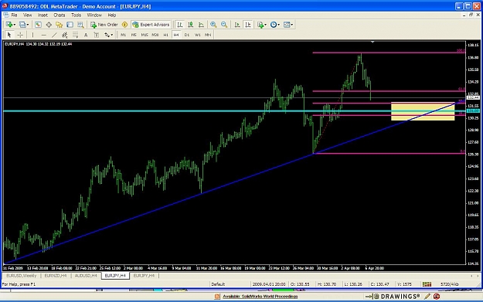Pick the horizontal line drawing tool
The height and width of the screenshot is (302, 483).
(x=43, y=35)
